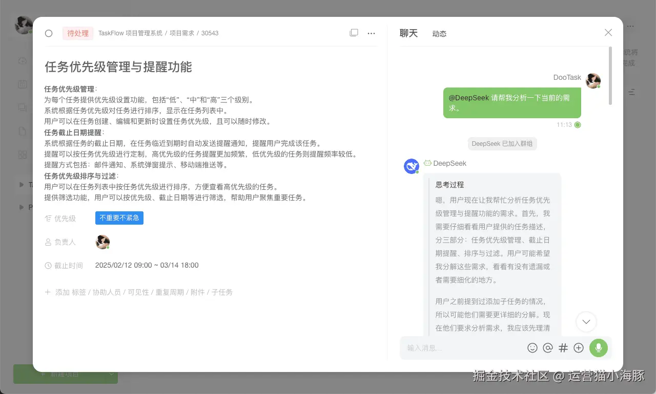The width and height of the screenshot is (656, 394).
Task: Click TaskFlow 项目管理系统 breadcrumb
Action: pos(130,33)
